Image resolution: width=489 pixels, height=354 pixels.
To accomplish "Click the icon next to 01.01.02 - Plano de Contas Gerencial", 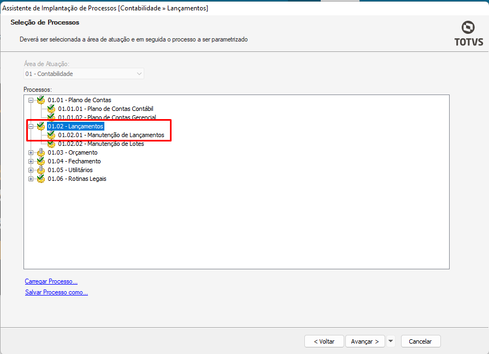I will tap(51, 117).
